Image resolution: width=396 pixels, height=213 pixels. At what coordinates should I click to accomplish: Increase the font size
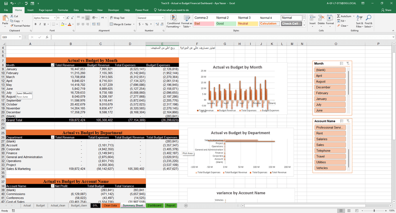click(67, 18)
